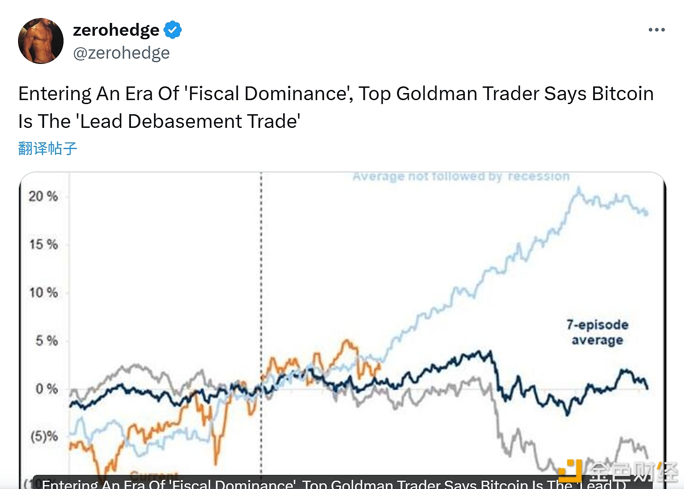Screen dimensions: 684x489
Task: Click 翻译帖子 to translate the post
Action: (48, 149)
